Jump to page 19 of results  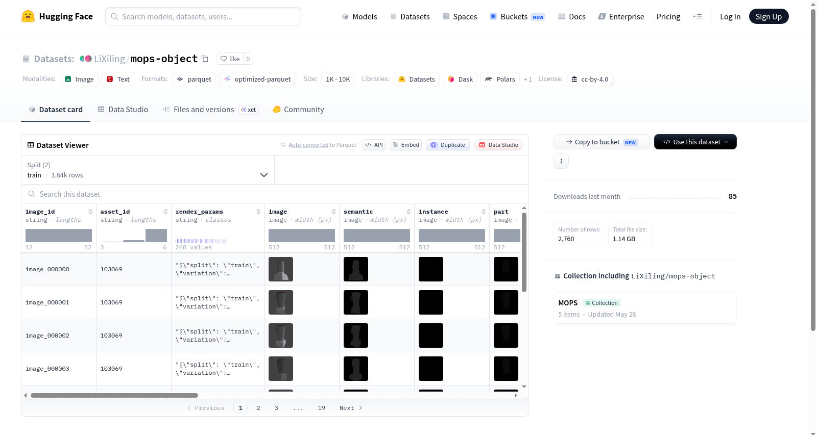click(322, 408)
